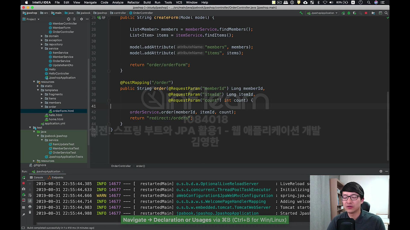
Task: Pin tab icon in Run panel
Action: click(23, 214)
